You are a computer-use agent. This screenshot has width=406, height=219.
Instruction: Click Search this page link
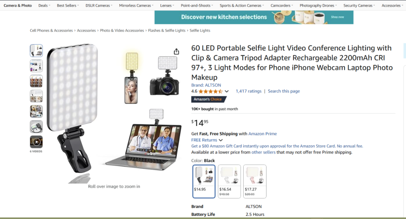coord(284,91)
